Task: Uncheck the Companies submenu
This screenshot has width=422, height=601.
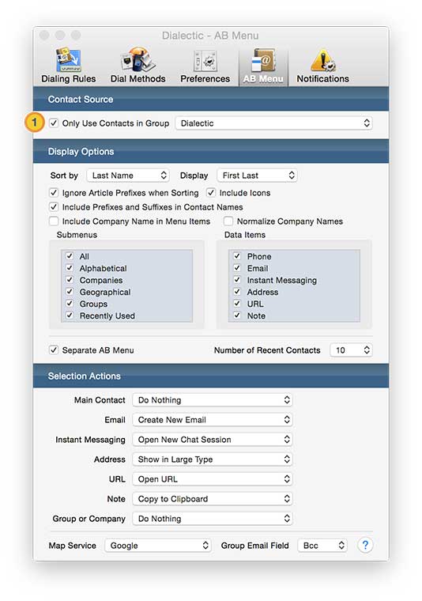Action: coord(70,280)
